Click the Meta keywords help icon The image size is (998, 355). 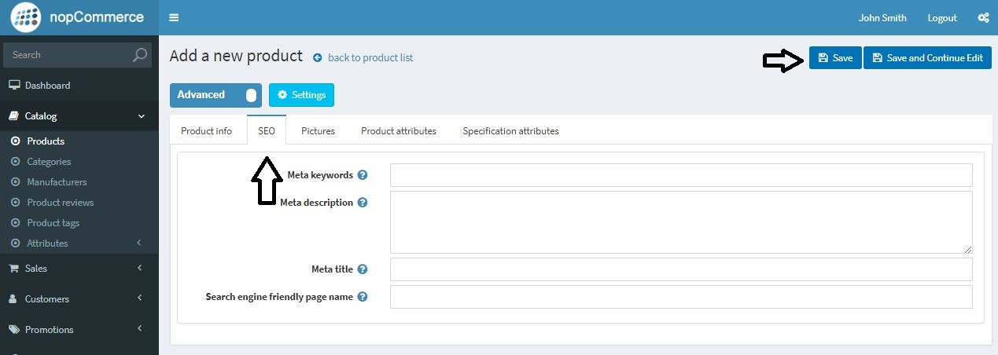(363, 175)
